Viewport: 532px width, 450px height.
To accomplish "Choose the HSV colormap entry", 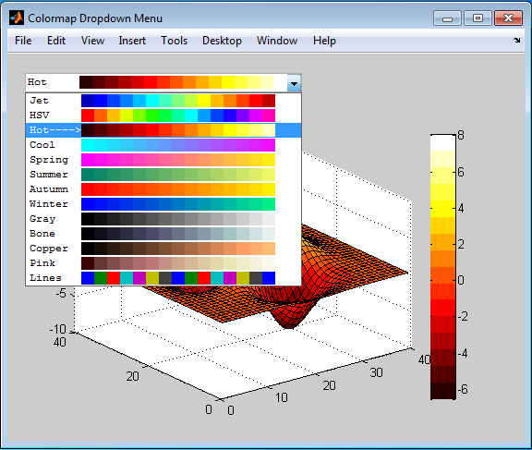I will click(x=163, y=116).
